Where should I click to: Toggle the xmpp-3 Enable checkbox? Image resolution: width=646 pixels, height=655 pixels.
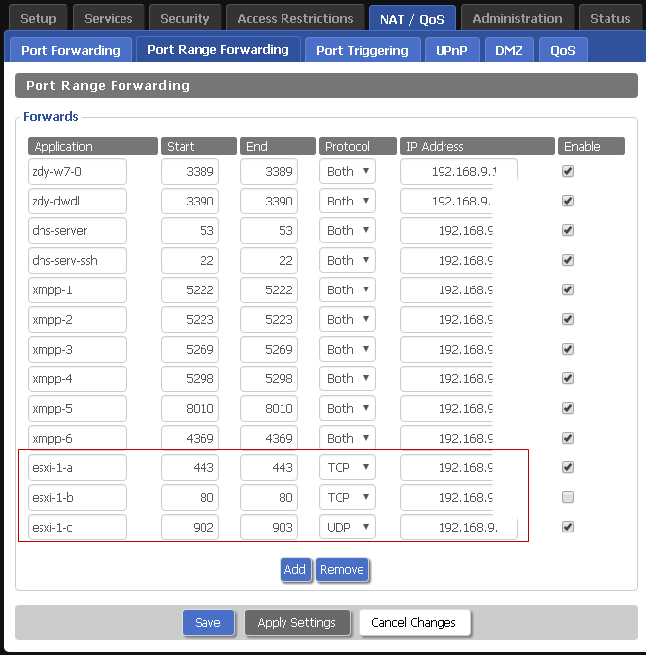point(568,349)
